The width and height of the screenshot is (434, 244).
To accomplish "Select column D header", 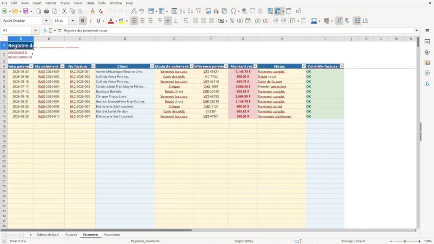I will pos(125,39).
